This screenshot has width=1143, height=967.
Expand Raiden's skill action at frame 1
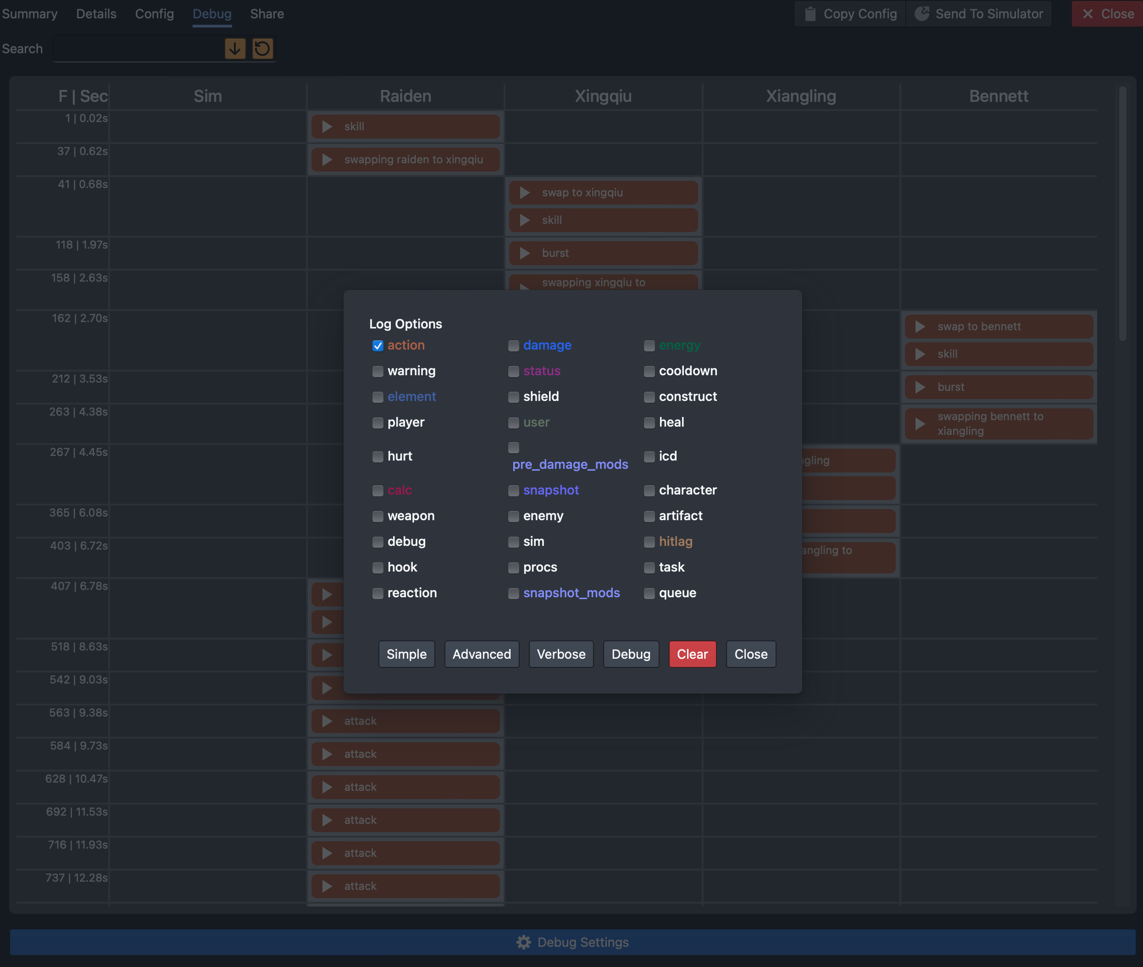tap(327, 127)
